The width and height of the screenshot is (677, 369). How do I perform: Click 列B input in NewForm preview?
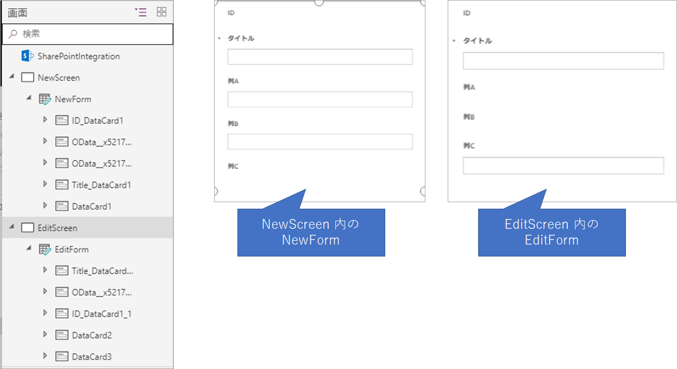pos(320,141)
